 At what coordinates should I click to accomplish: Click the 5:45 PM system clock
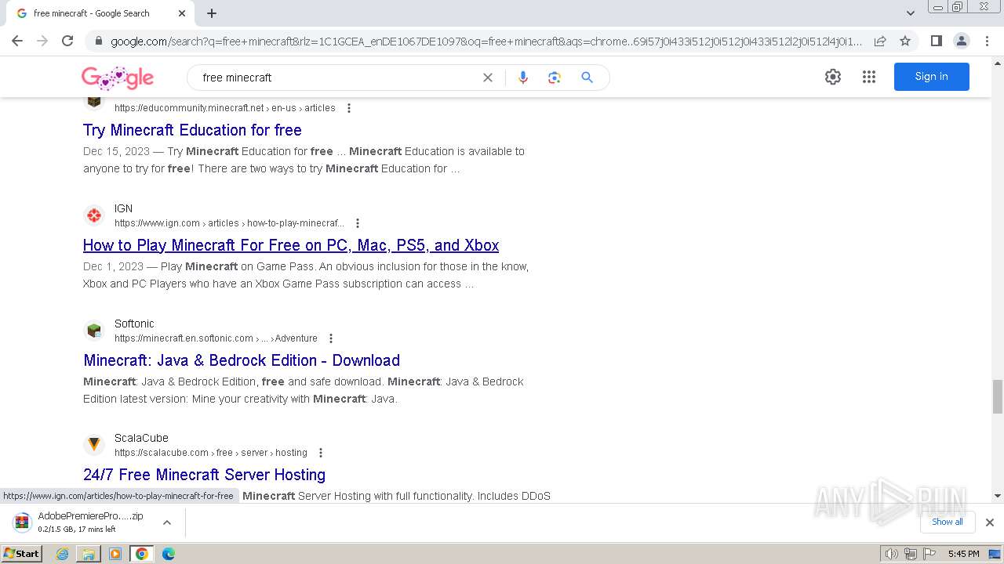pyautogui.click(x=963, y=554)
